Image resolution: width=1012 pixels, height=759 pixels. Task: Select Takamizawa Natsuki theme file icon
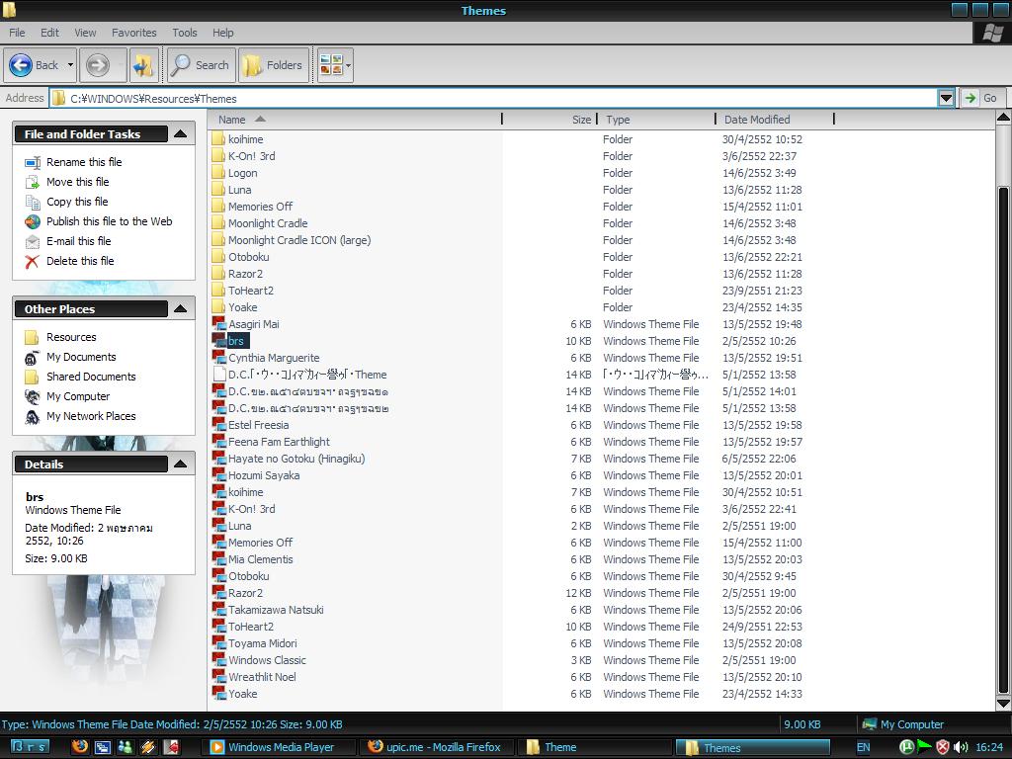tap(218, 609)
